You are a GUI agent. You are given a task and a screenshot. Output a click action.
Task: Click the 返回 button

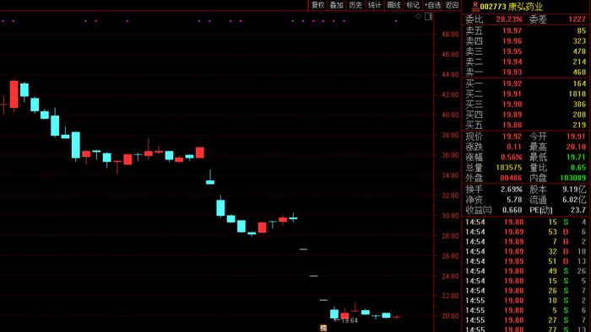click(452, 5)
